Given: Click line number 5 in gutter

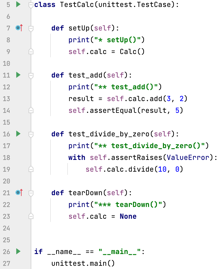Looking at the screenshot, I should pyautogui.click(x=8, y=5).
